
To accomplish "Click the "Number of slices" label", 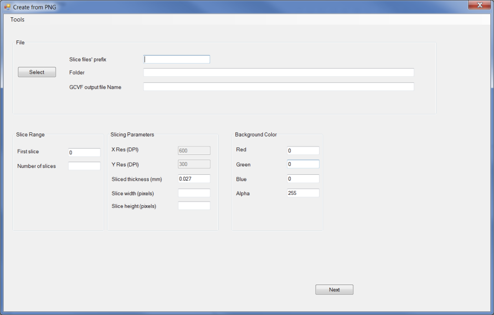I will [x=37, y=166].
